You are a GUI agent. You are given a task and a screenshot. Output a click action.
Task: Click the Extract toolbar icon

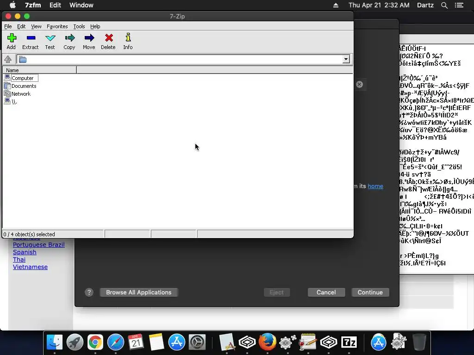point(31,38)
